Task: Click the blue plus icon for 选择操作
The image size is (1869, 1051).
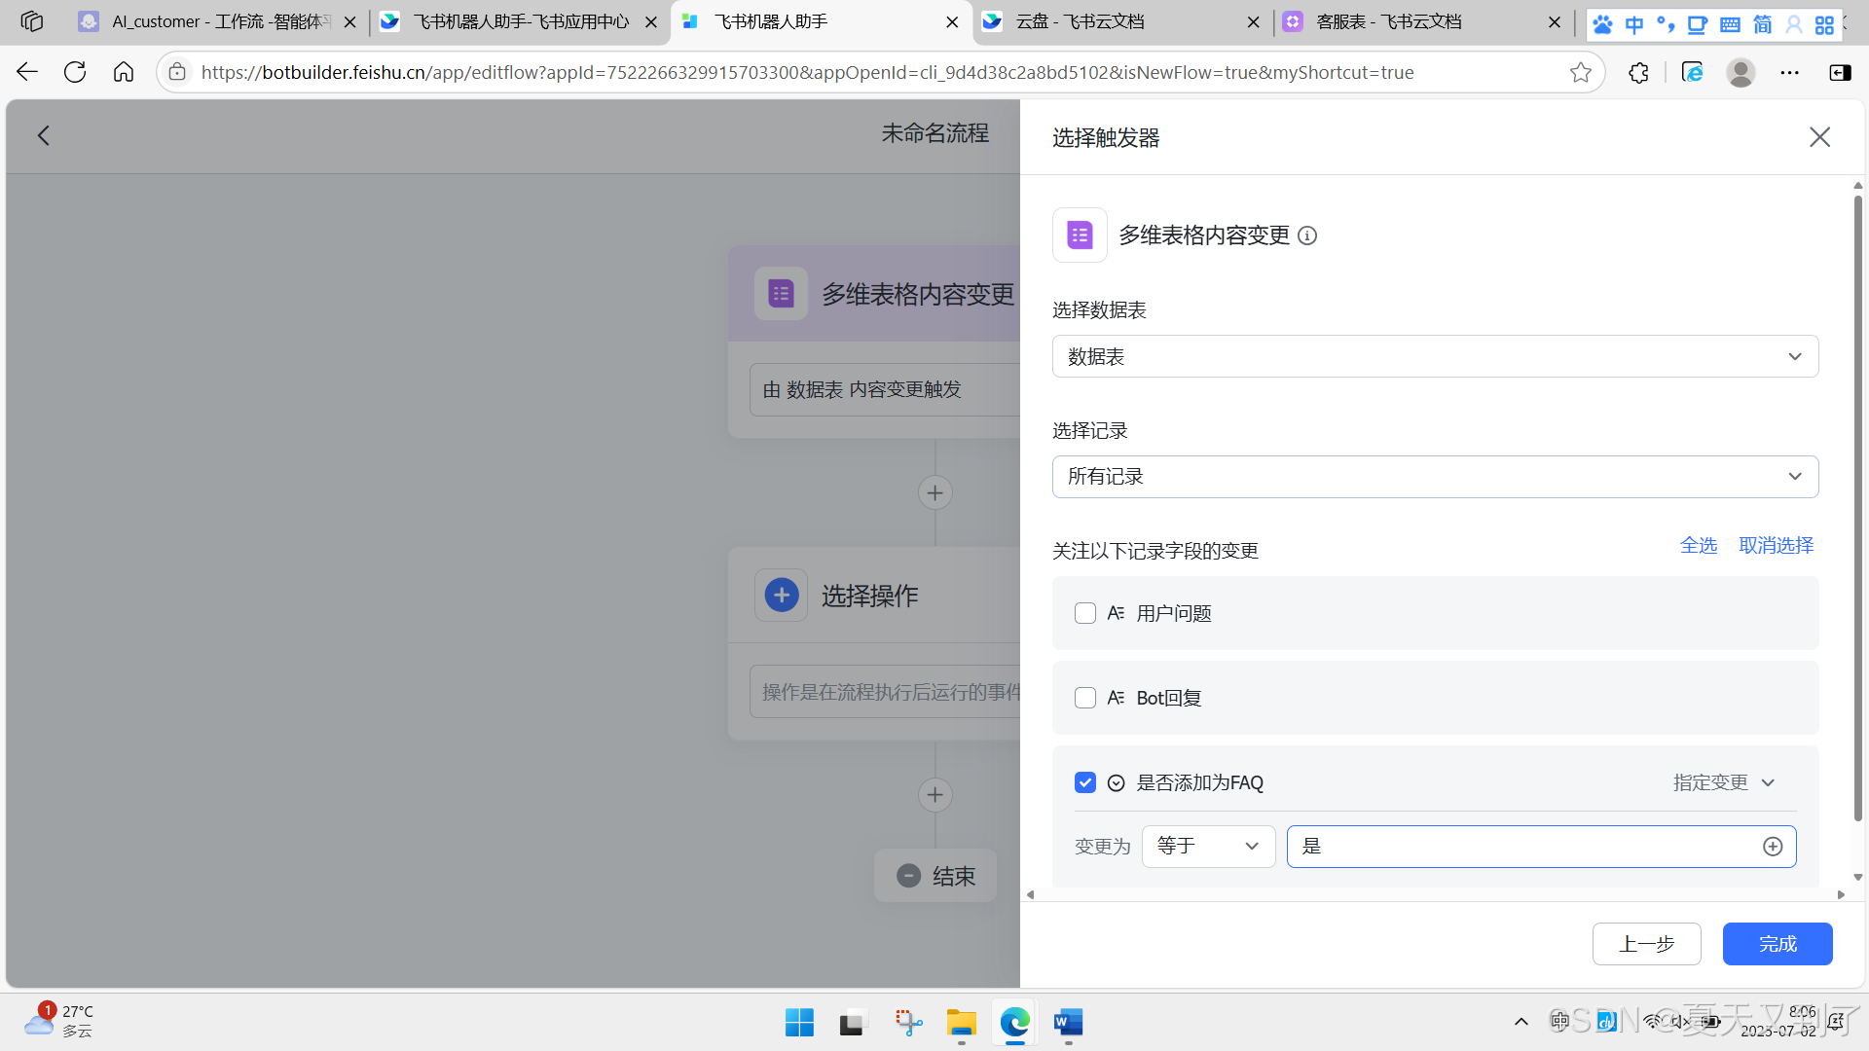Action: point(781,596)
